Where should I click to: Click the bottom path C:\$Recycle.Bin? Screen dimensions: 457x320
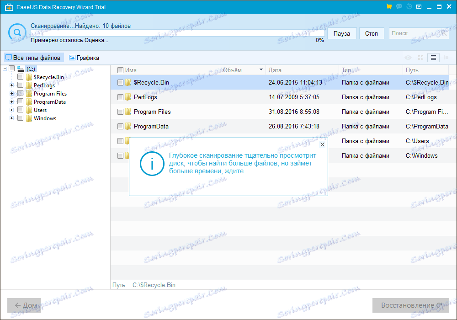point(154,285)
